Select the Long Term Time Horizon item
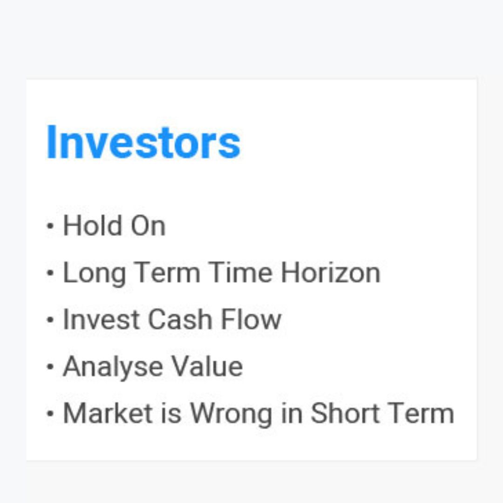Image resolution: width=503 pixels, height=503 pixels. 222,272
